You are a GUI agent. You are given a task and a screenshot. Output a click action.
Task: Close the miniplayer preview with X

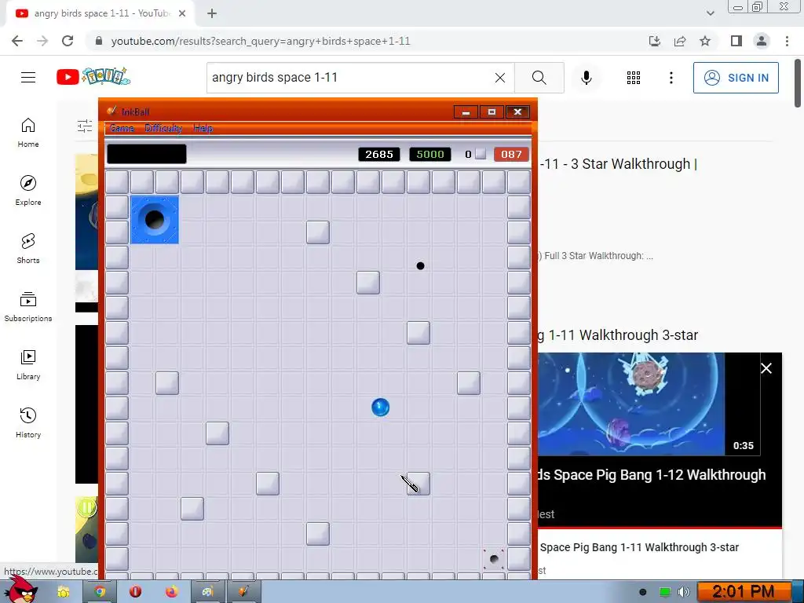[766, 368]
